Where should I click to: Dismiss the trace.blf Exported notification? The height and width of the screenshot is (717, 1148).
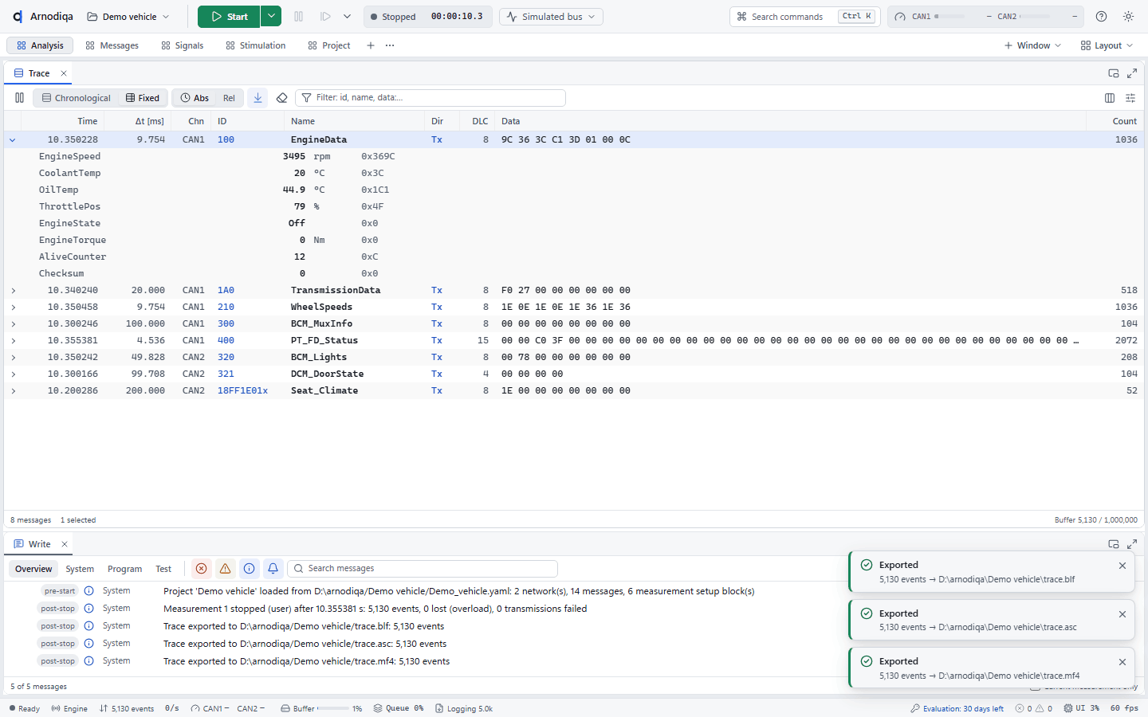[1122, 566]
